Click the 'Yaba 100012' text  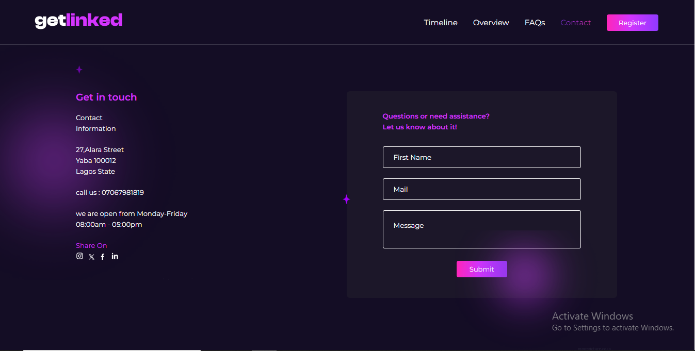coord(96,161)
